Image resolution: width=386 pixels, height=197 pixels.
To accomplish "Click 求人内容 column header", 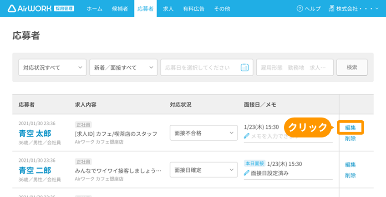I will coord(86,105).
